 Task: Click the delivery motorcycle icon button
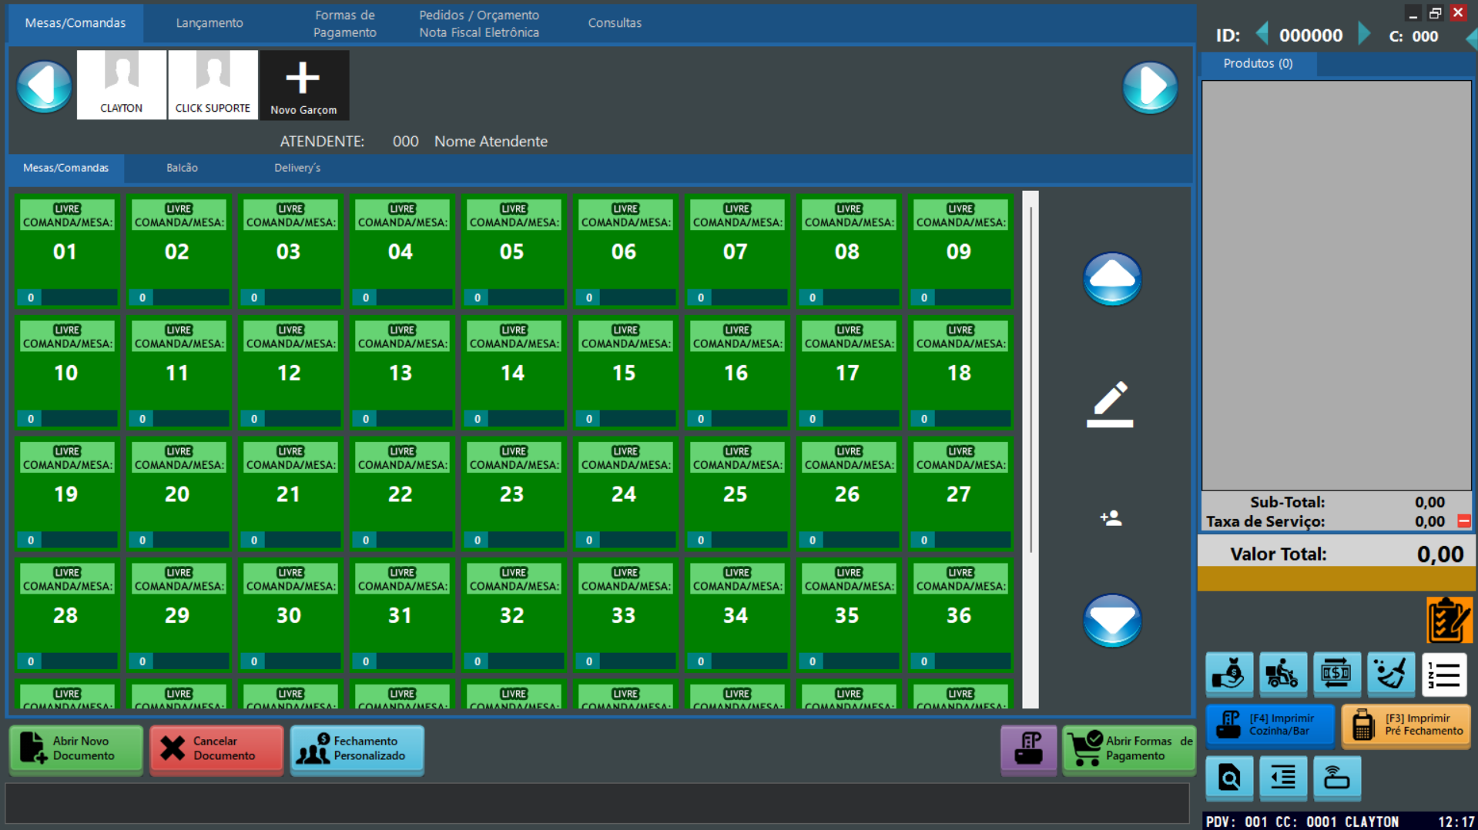click(x=1282, y=674)
